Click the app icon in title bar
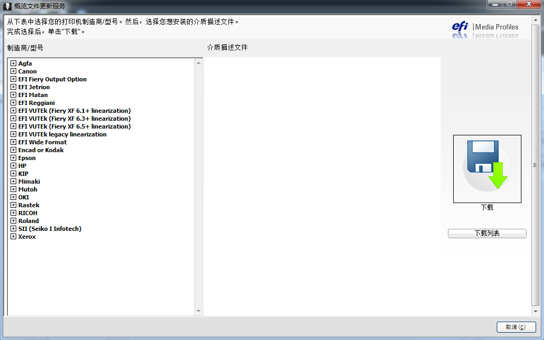The height and width of the screenshot is (340, 544). point(7,6)
